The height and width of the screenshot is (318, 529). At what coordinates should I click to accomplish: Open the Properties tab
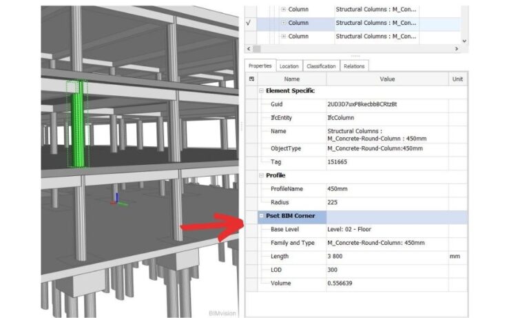click(260, 66)
